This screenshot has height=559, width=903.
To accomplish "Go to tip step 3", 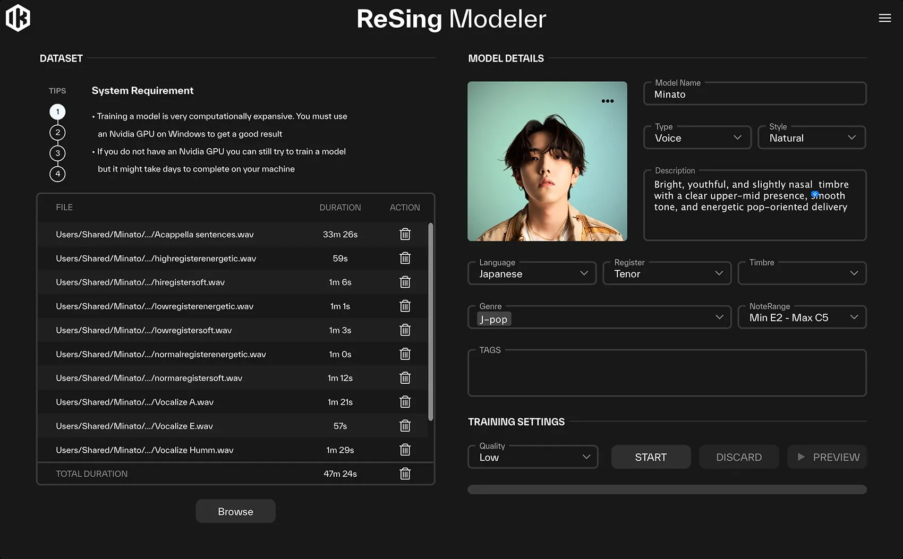I will point(57,153).
